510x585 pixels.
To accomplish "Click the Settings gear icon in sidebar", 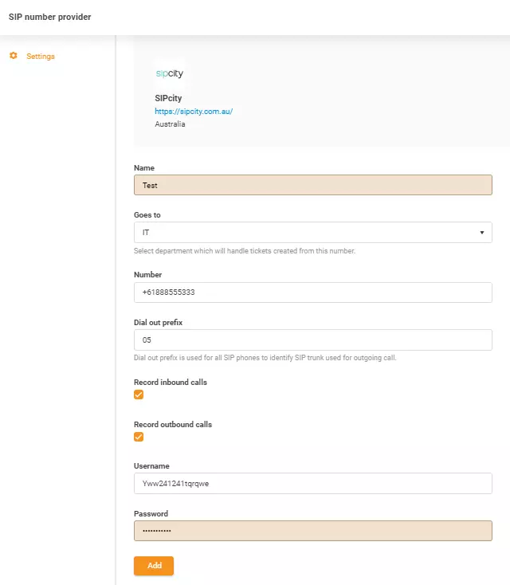I will 13,57.
